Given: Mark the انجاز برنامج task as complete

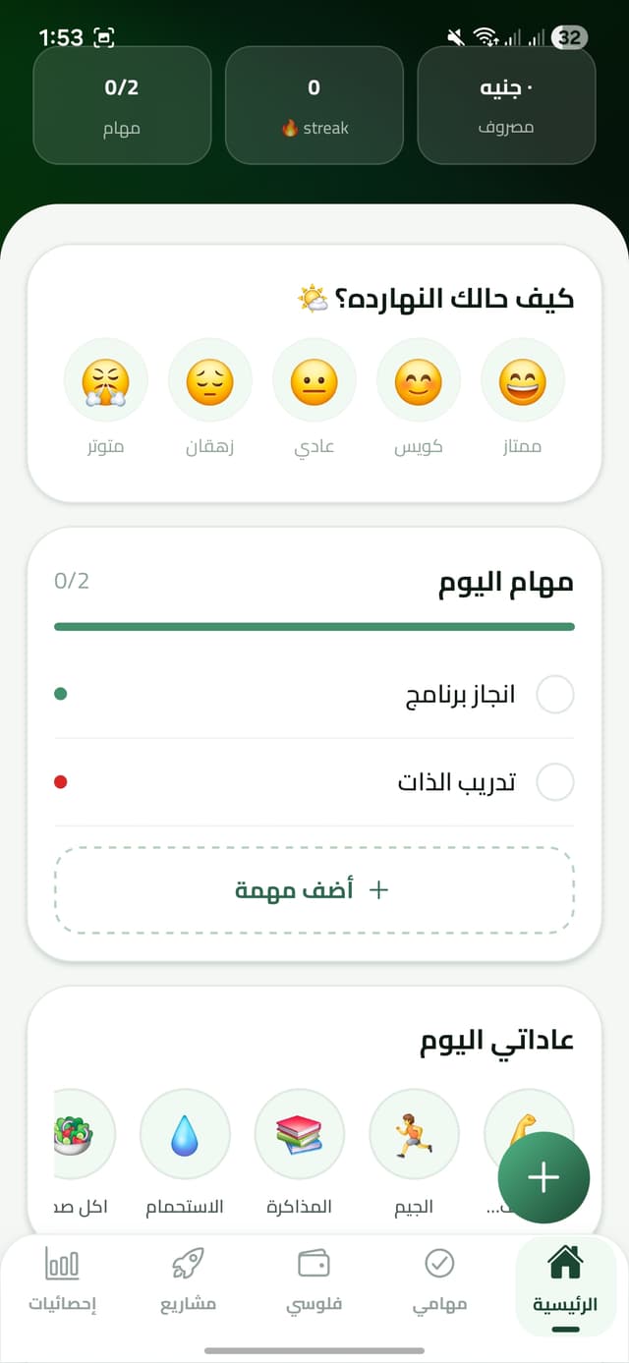Looking at the screenshot, I should pyautogui.click(x=555, y=694).
